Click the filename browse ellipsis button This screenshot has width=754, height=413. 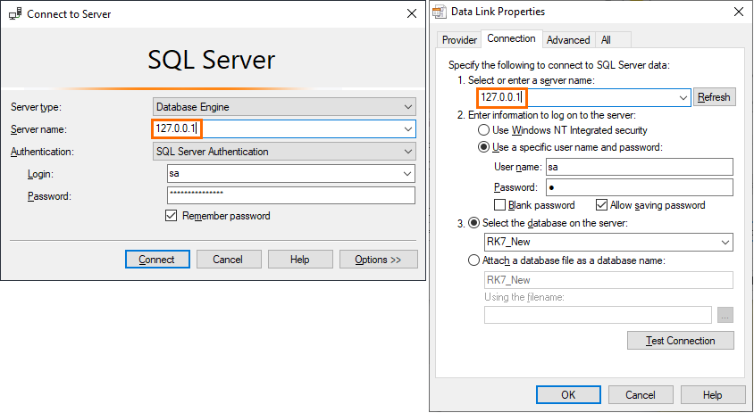pyautogui.click(x=725, y=315)
